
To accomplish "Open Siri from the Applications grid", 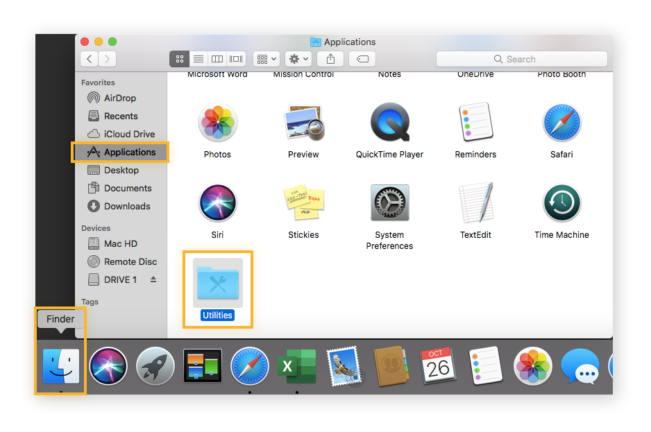I will [x=217, y=202].
